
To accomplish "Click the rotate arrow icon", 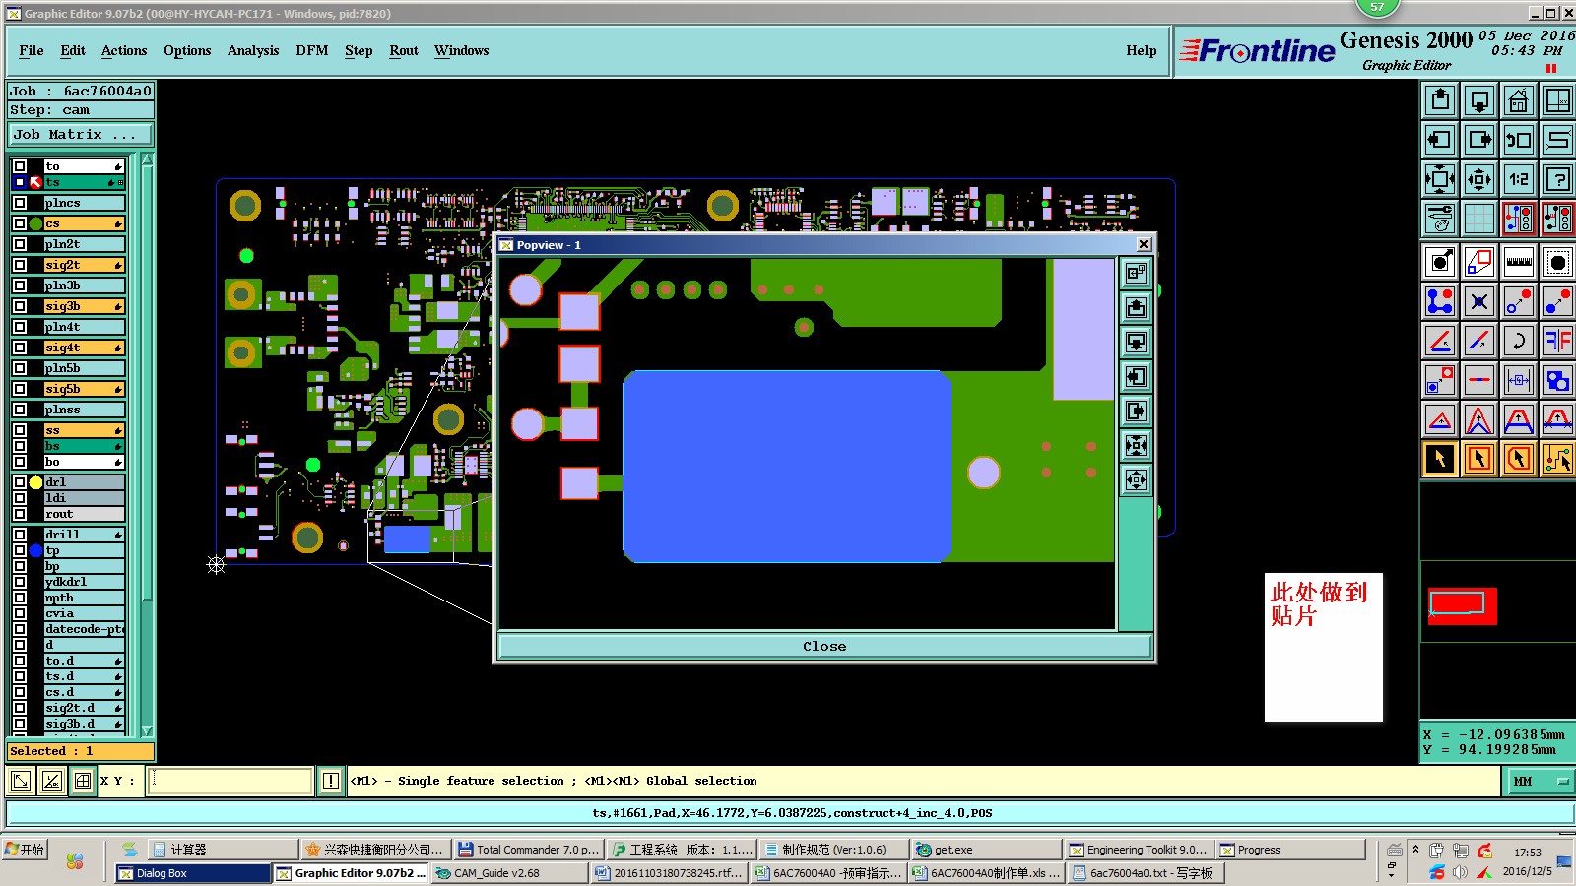I will 1519,341.
